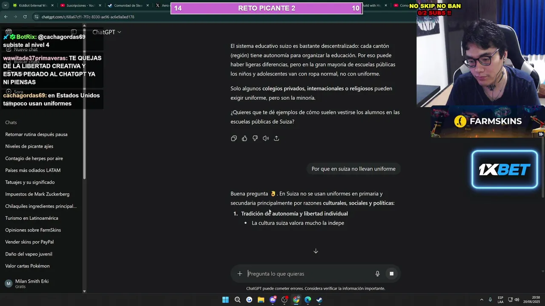Image resolution: width=545 pixels, height=306 pixels.
Task: Open chat 'Turismo en Latinoamérica'
Action: (42, 218)
